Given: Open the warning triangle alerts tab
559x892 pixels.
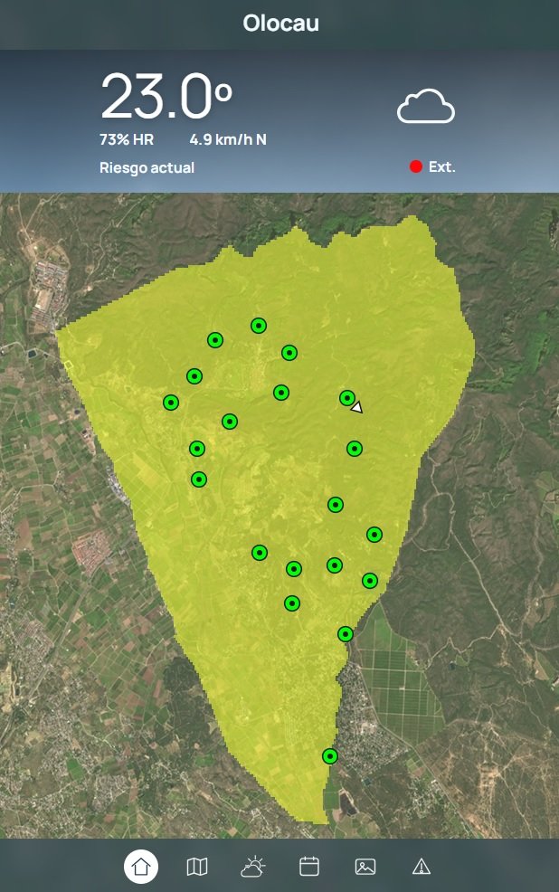Looking at the screenshot, I should click(422, 867).
